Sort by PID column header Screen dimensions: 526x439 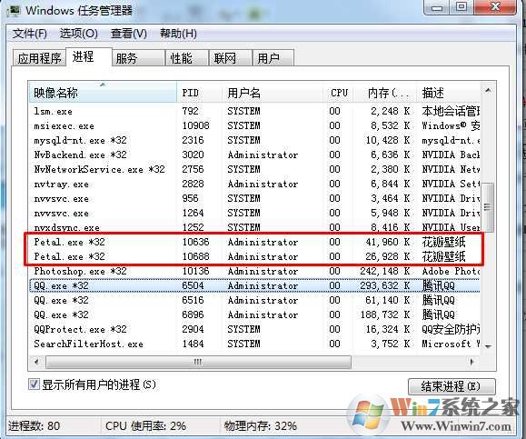(199, 93)
